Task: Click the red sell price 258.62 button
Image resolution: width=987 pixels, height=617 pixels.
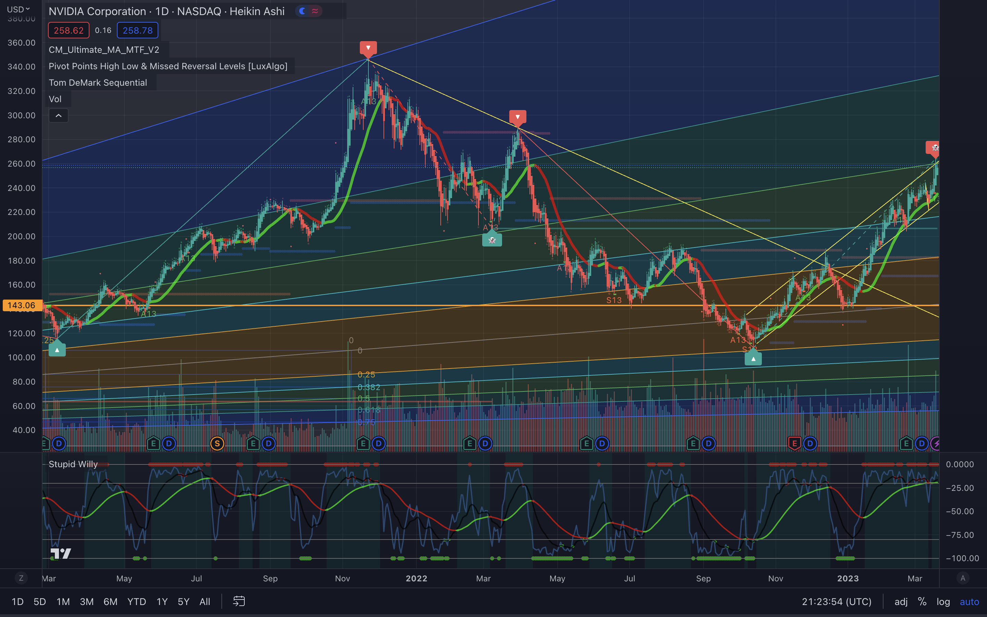Action: 69,31
